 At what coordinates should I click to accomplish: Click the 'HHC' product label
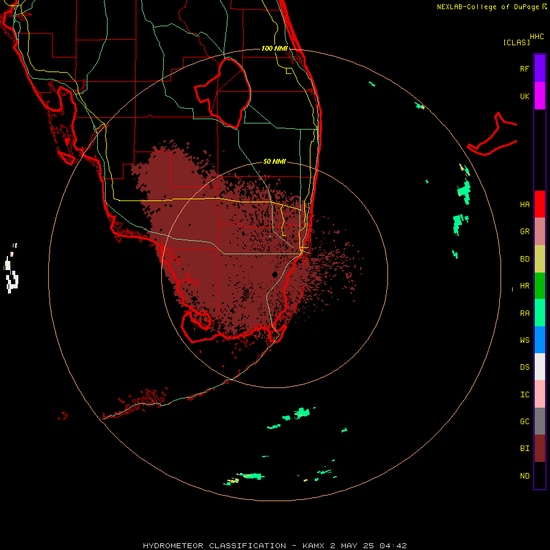click(x=537, y=37)
